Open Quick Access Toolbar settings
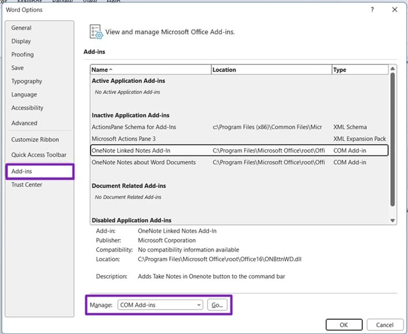 click(39, 155)
